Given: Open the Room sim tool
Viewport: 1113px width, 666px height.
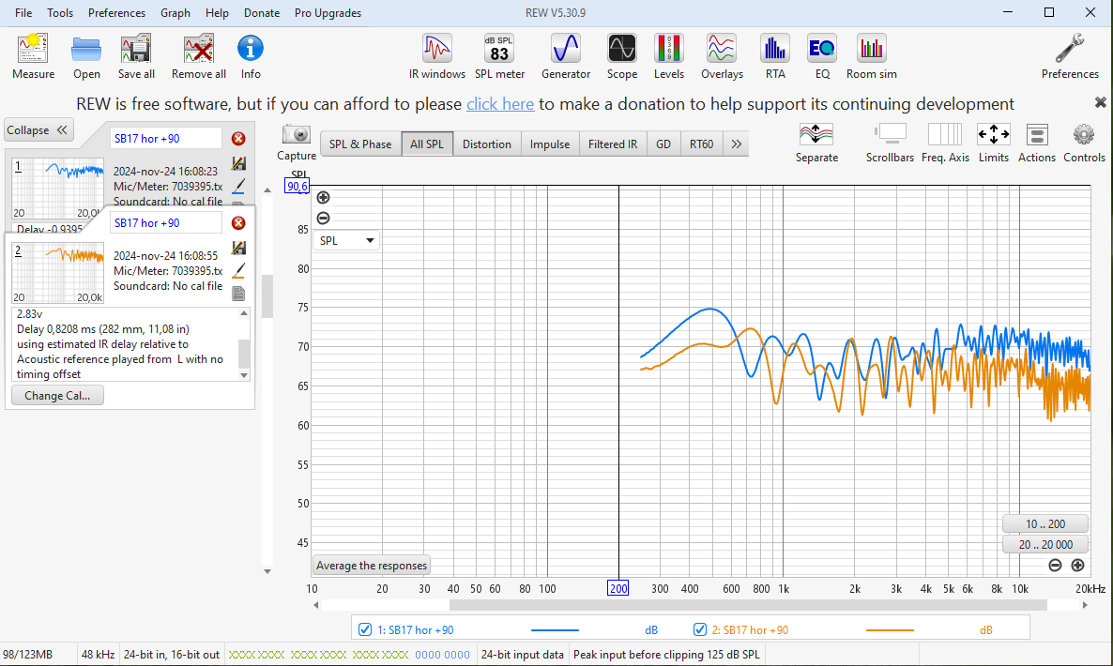Looking at the screenshot, I should click(x=871, y=56).
